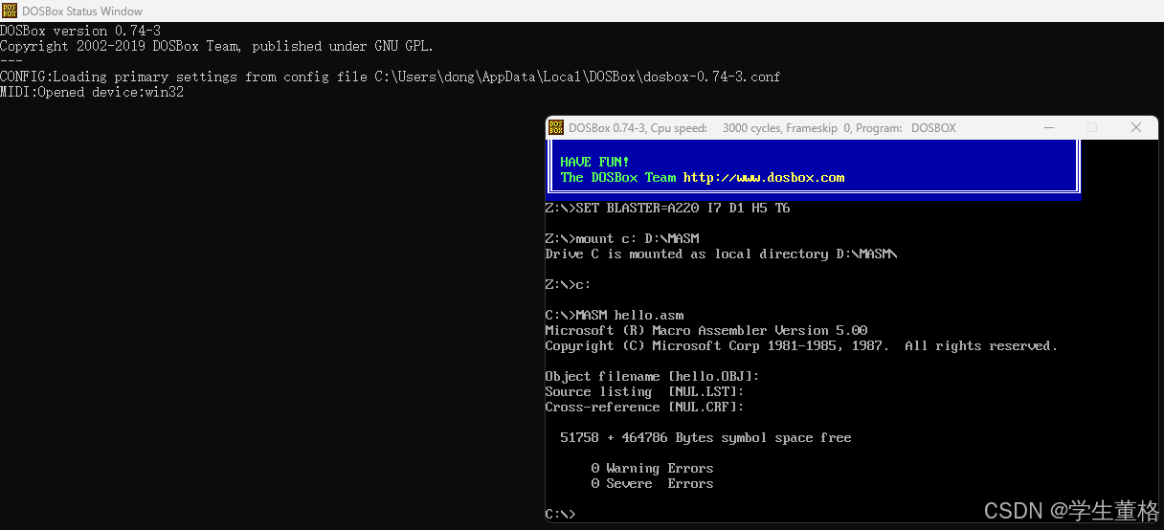The width and height of the screenshot is (1164, 530).
Task: Click 'DOSBox version 0.74-3' in Status Window
Action: [80, 31]
